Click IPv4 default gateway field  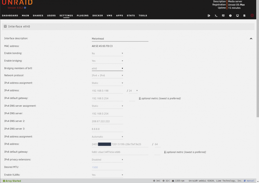(107, 99)
